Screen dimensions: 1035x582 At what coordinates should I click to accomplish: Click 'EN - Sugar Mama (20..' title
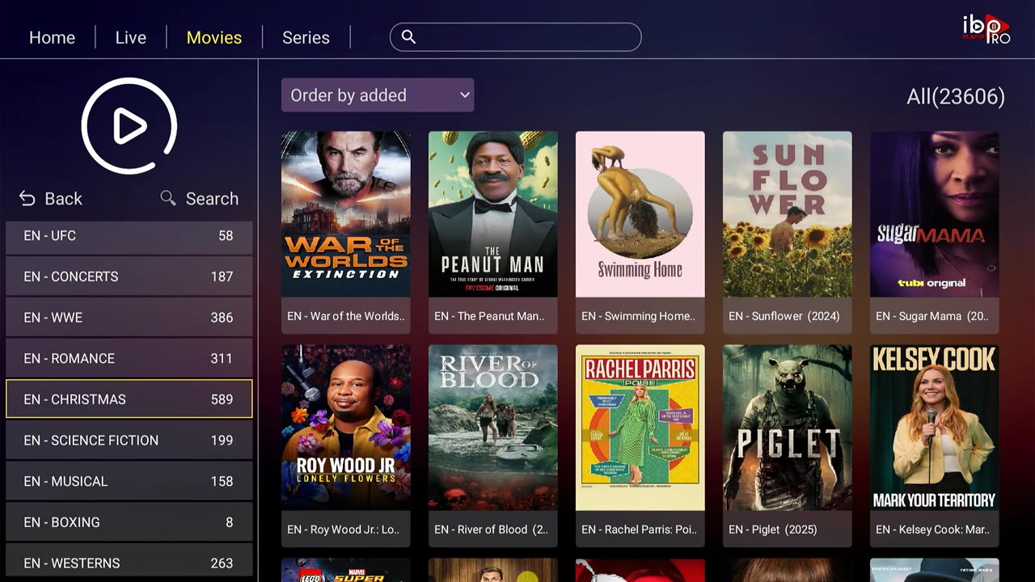click(932, 316)
